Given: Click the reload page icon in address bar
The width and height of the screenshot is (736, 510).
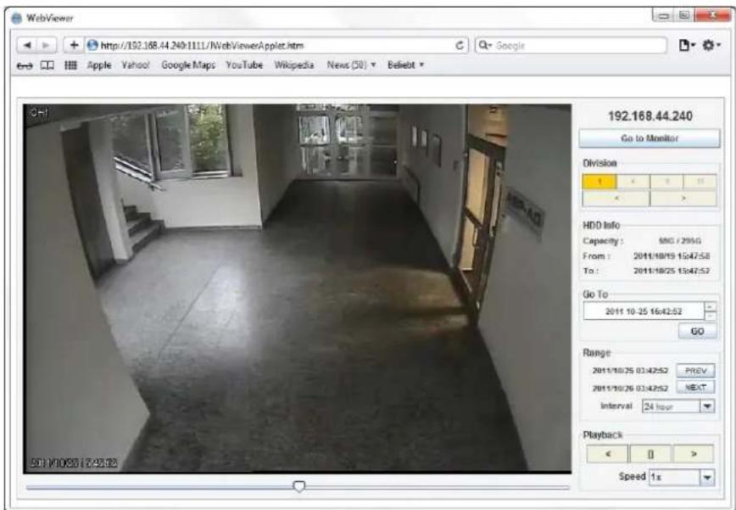Looking at the screenshot, I should [x=460, y=45].
